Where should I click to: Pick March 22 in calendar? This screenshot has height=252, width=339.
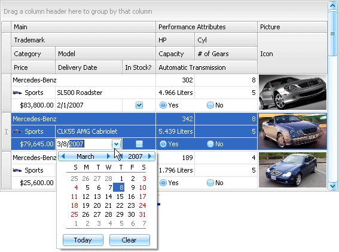point(120,205)
